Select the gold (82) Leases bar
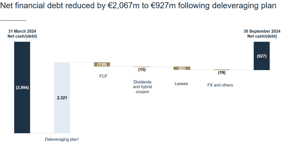 [182, 68]
